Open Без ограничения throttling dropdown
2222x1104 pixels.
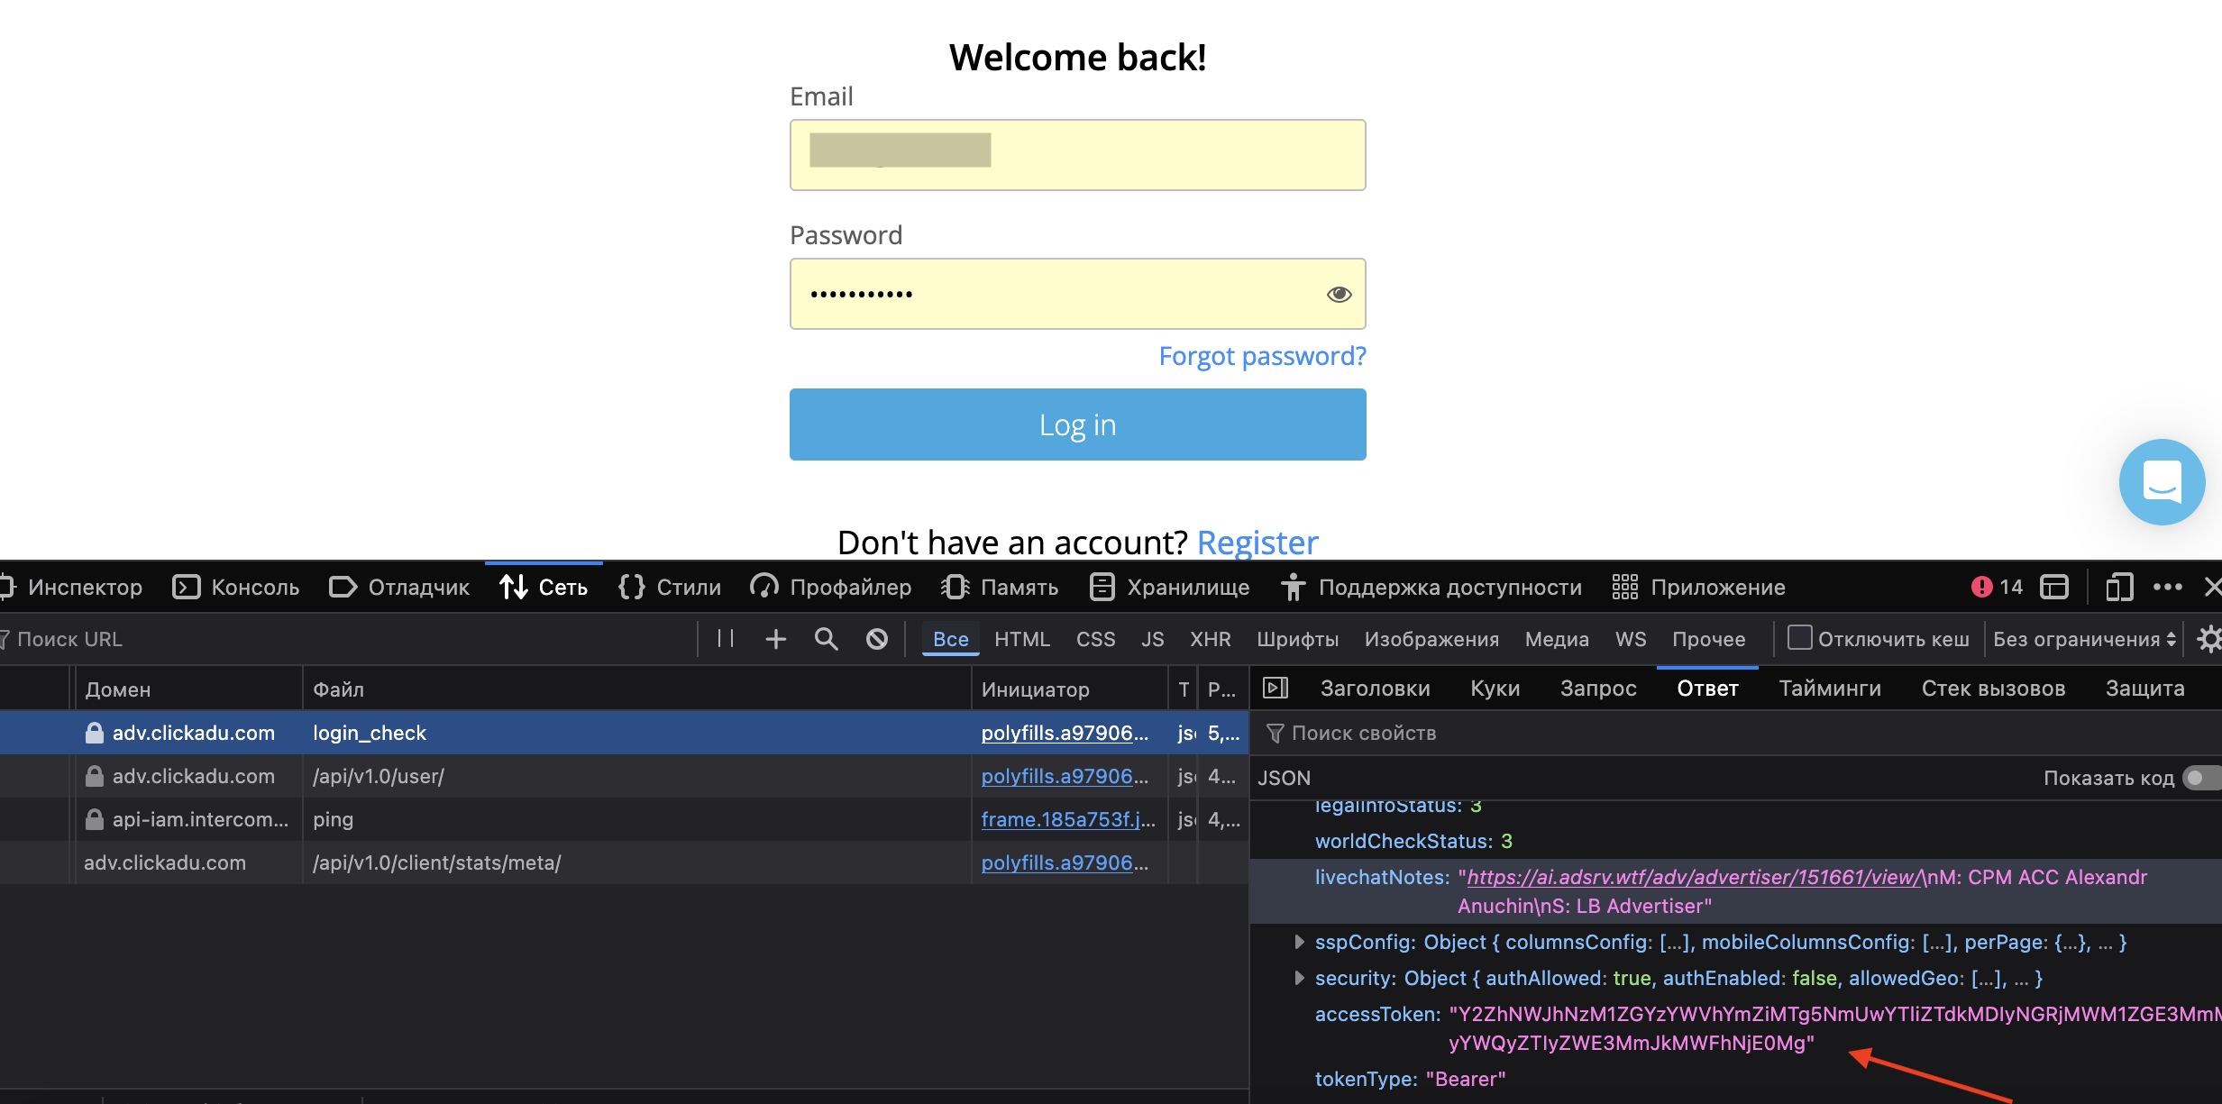tap(2085, 639)
